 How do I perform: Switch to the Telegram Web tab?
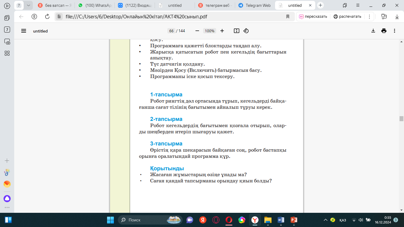click(254, 5)
